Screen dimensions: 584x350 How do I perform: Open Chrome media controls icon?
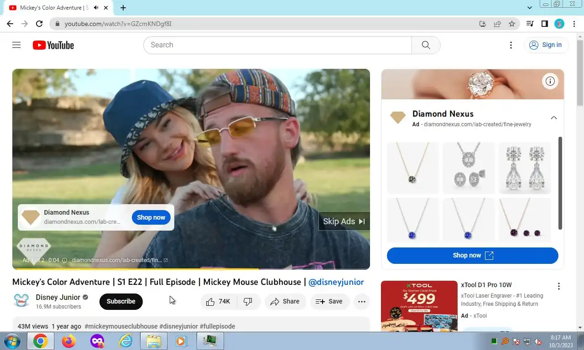(530, 24)
